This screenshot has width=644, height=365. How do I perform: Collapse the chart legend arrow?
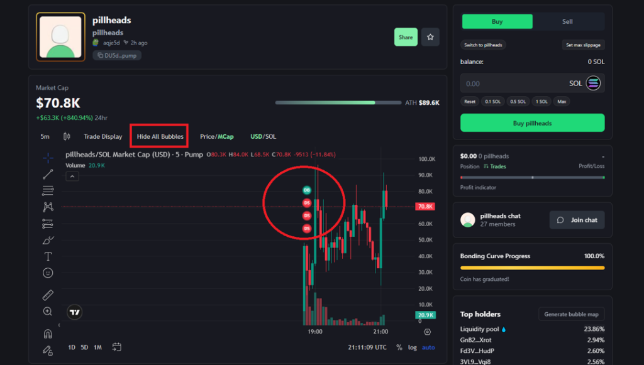(72, 177)
